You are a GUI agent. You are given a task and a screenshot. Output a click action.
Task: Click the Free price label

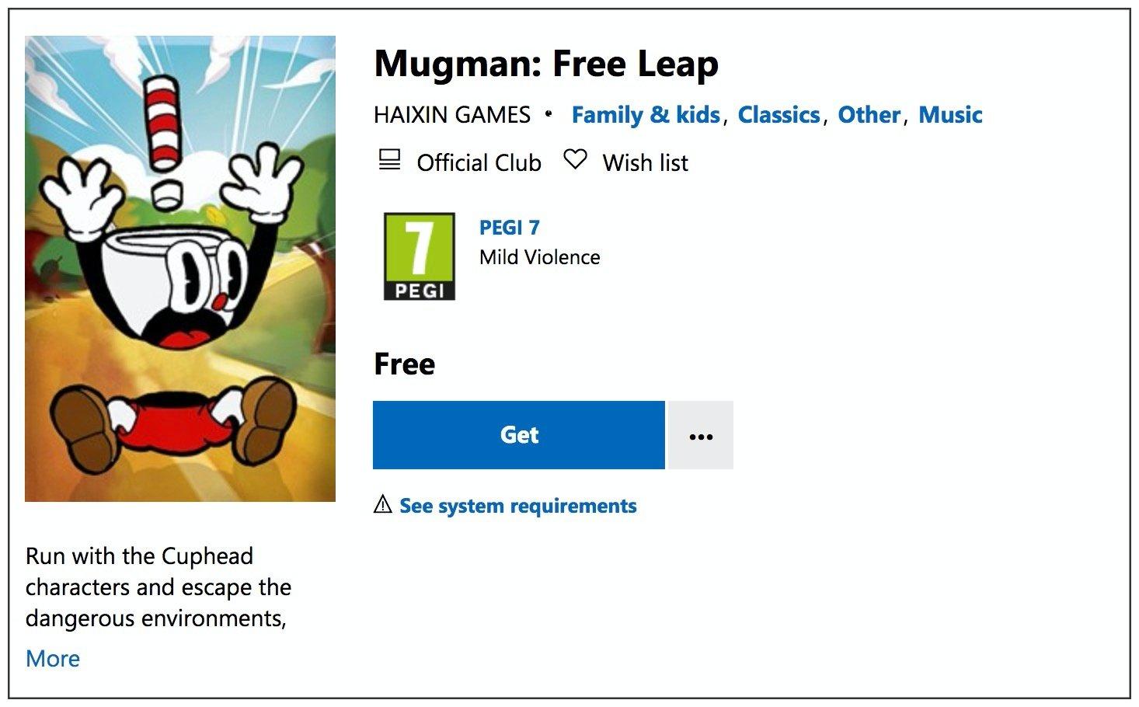405,364
